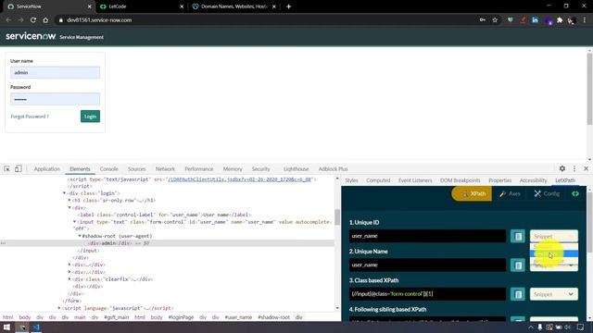The width and height of the screenshot is (593, 333).
Task: Open the Memory tab in DevTools
Action: [x=233, y=168]
